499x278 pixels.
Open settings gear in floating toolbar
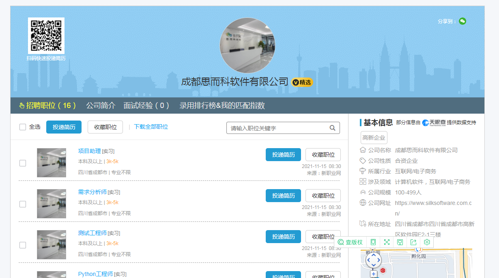pyautogui.click(x=427, y=242)
